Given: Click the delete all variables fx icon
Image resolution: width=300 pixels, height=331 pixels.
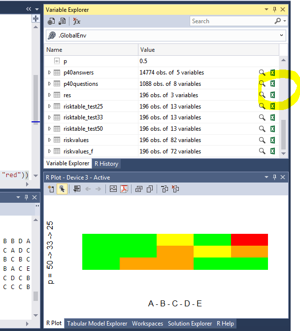Looking at the screenshot, I should [x=76, y=21].
